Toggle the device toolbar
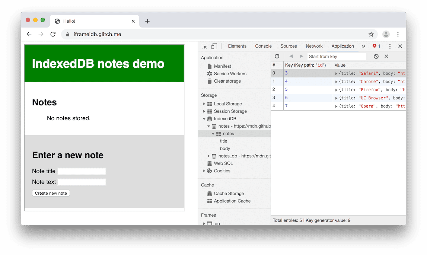Viewport: 427px width, 255px height. [x=214, y=46]
